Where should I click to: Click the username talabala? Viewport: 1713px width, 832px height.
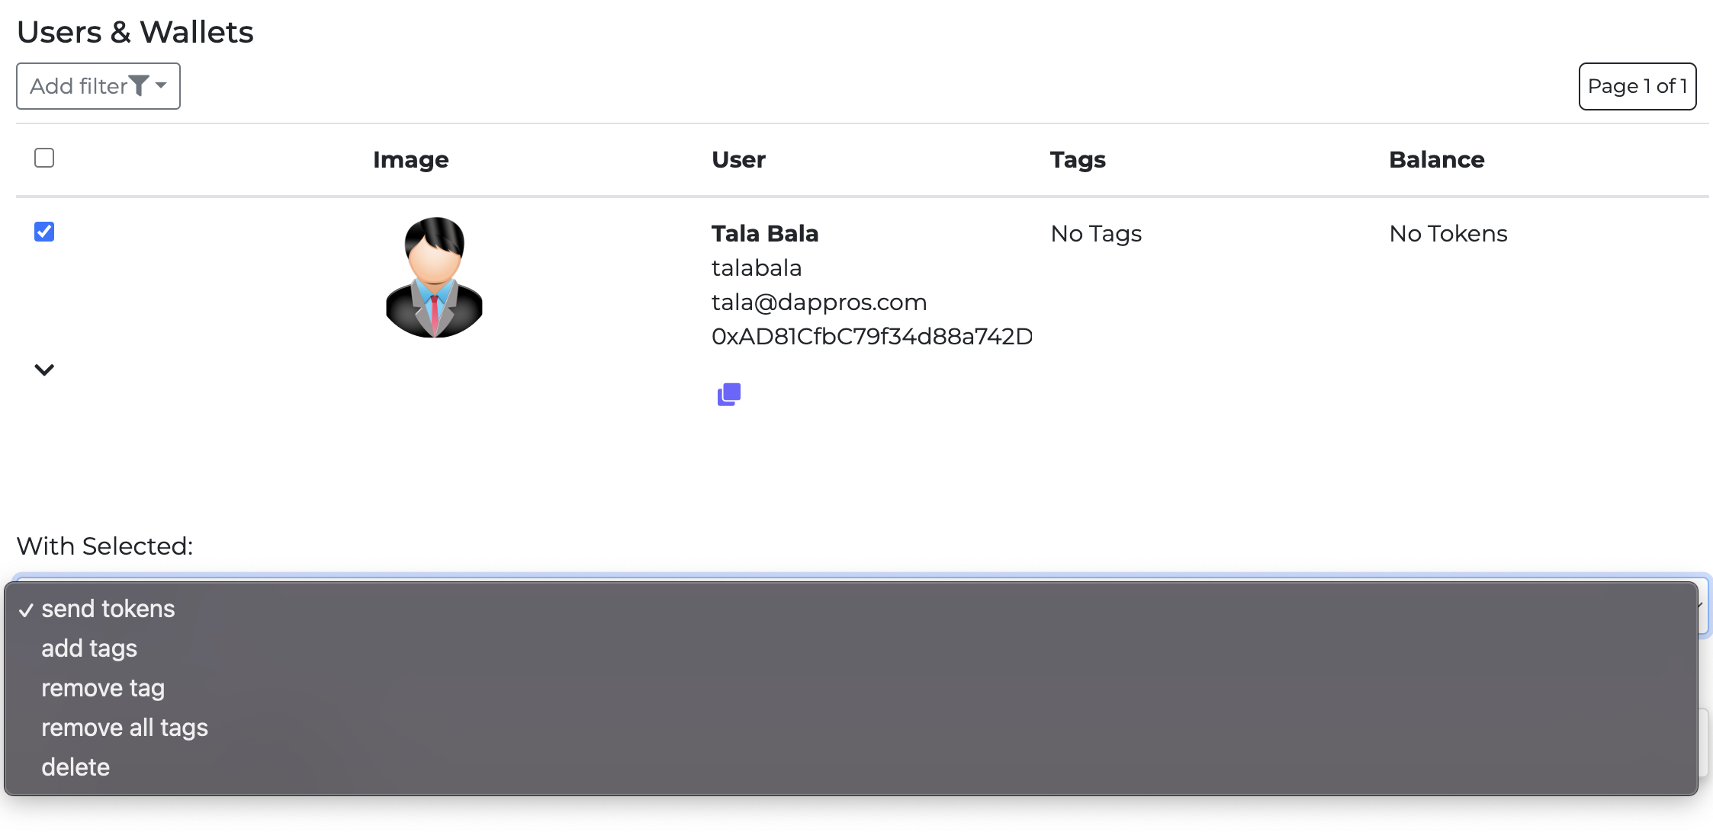757,267
